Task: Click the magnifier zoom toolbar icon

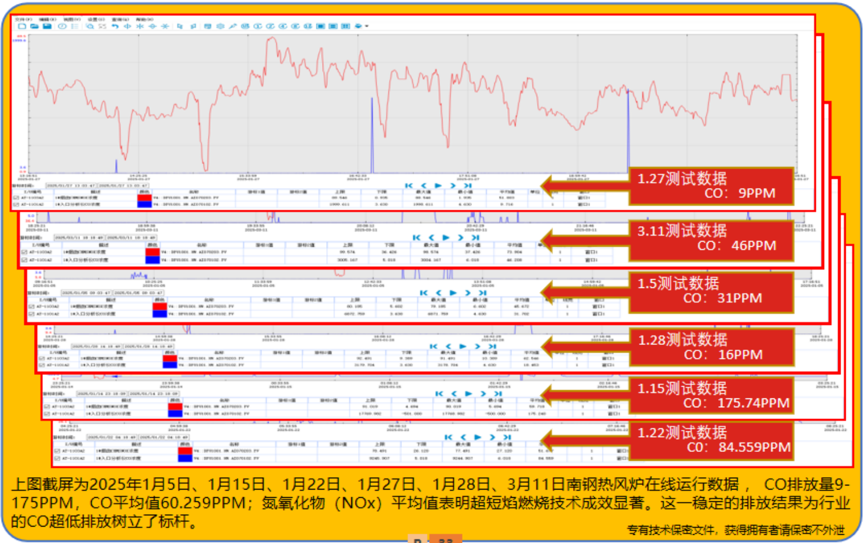Action: coord(89,26)
